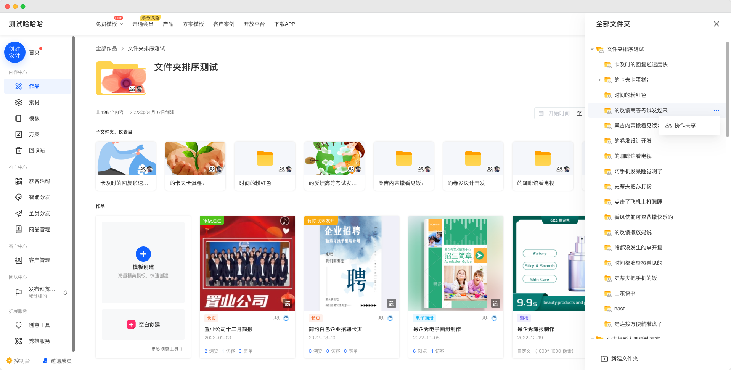The height and width of the screenshot is (370, 731).
Task: Open the 的卷发设计开发 subfolder card
Action: pyautogui.click(x=473, y=166)
